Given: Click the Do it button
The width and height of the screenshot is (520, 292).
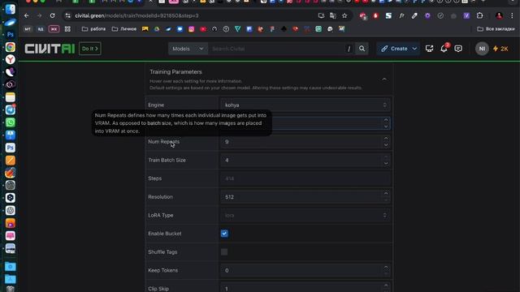Looking at the screenshot, I should [90, 49].
